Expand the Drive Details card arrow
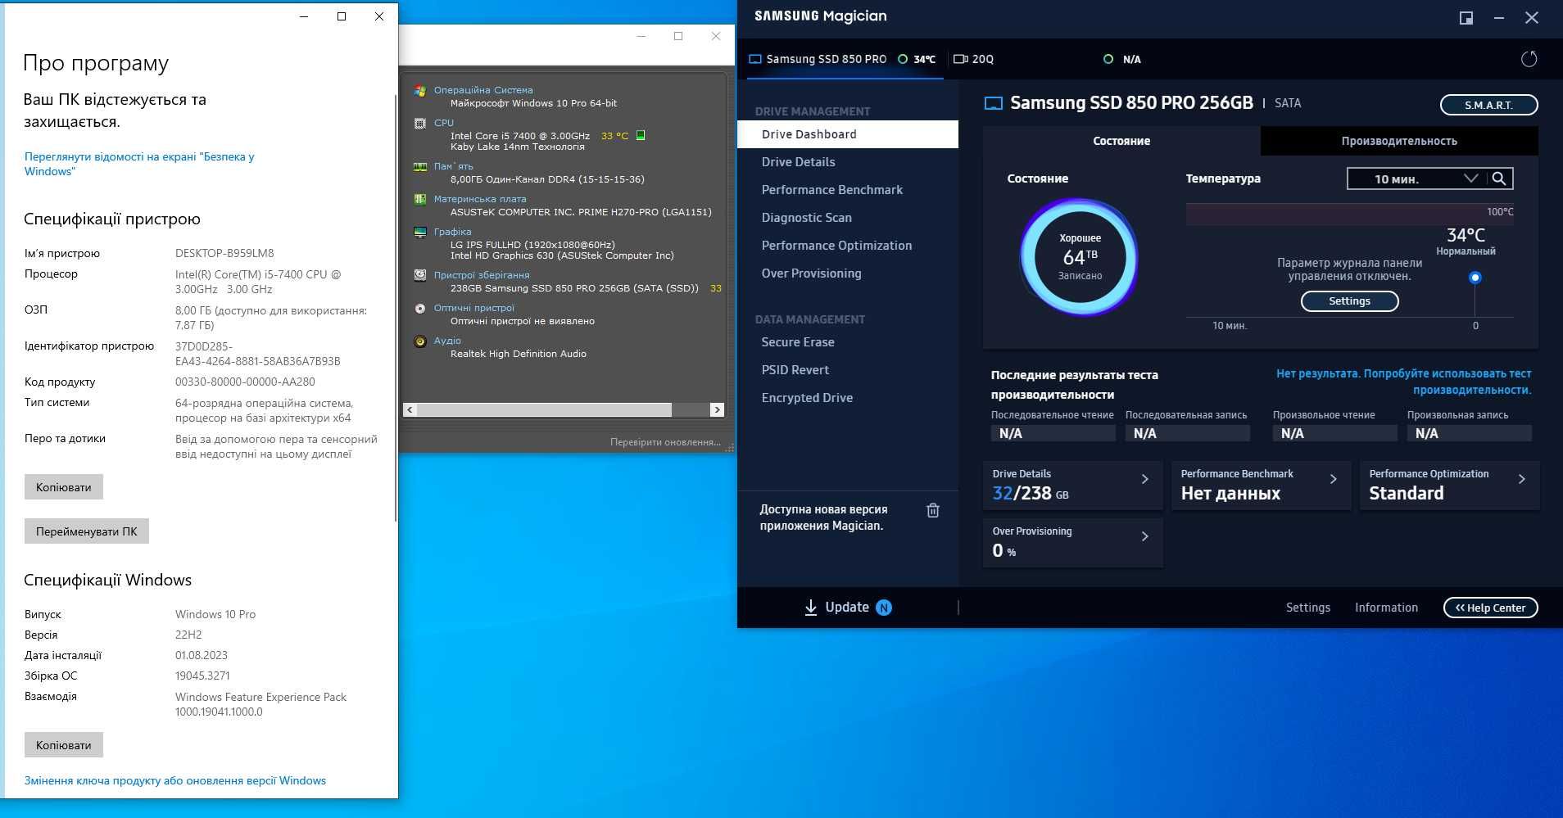 pyautogui.click(x=1144, y=479)
